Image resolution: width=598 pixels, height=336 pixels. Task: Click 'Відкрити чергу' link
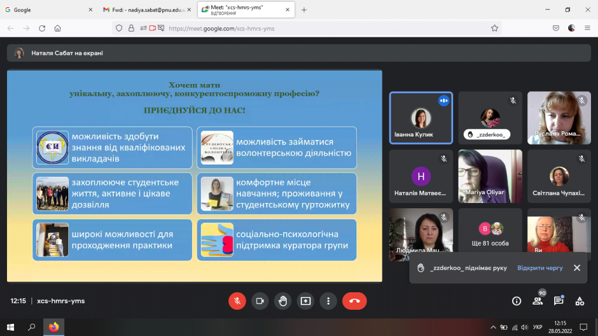(540, 268)
